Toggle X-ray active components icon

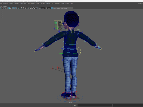pyautogui.click(x=35, y=8)
